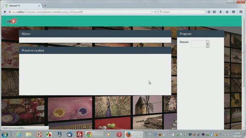Stop loading with the X button
246x138 pixels.
(x=155, y=12)
